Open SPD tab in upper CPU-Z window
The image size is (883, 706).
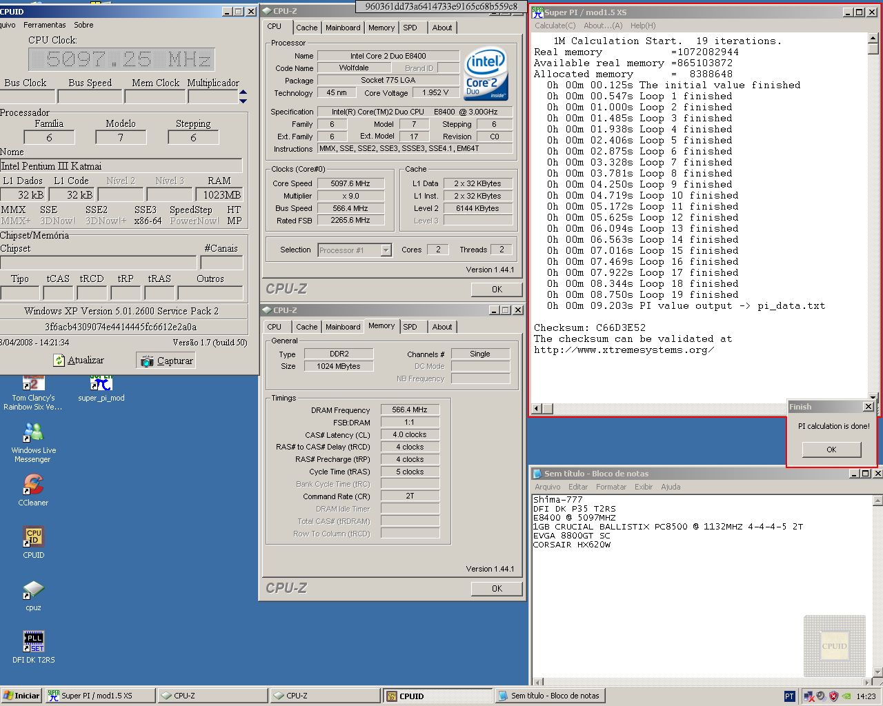pos(410,28)
